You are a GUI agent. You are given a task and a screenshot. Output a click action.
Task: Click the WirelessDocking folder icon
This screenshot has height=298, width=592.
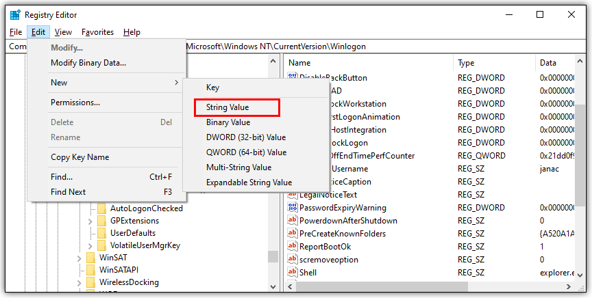click(90, 282)
